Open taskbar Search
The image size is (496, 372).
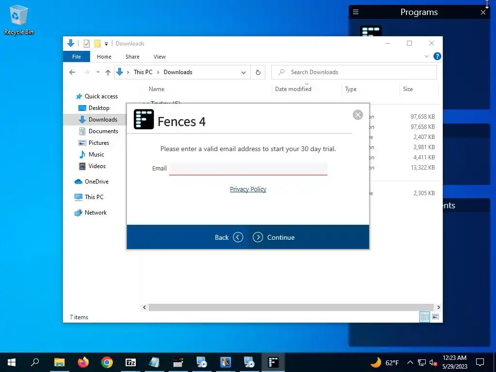tap(35, 362)
